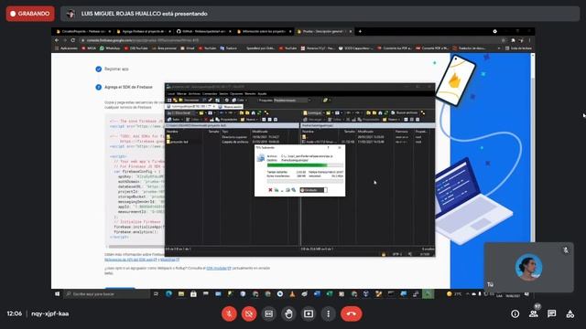Click local panel Propiedades button
The height and width of the screenshot is (329, 586).
coord(226,120)
